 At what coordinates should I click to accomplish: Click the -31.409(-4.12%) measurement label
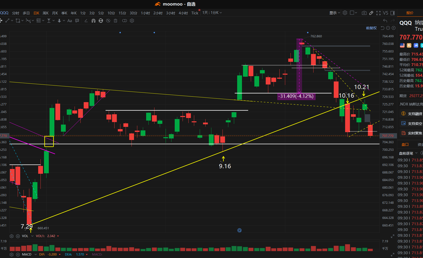(296, 96)
